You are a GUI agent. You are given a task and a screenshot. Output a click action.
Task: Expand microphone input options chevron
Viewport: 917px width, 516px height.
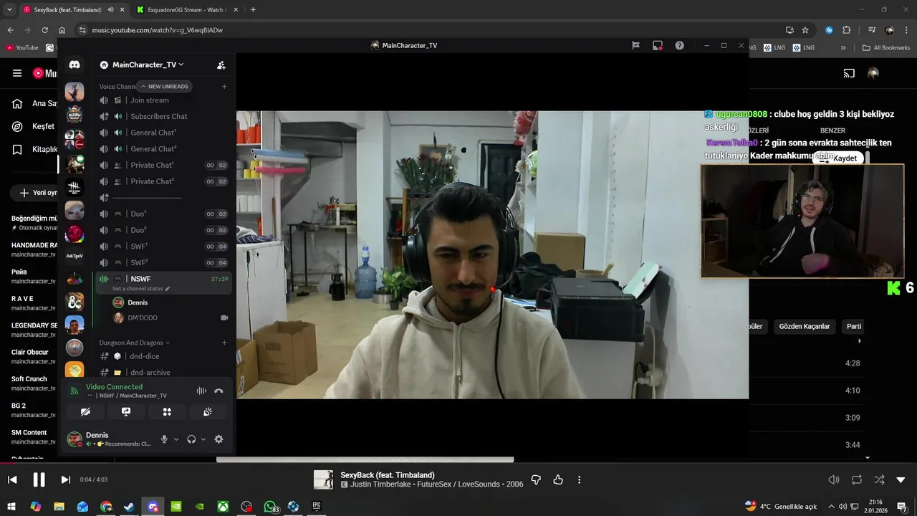tap(176, 439)
